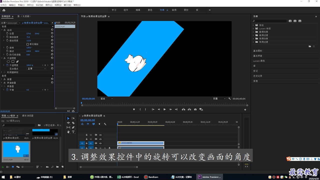Create new bin in Effects panel
This screenshot has width=320, height=180.
(x=310, y=46)
